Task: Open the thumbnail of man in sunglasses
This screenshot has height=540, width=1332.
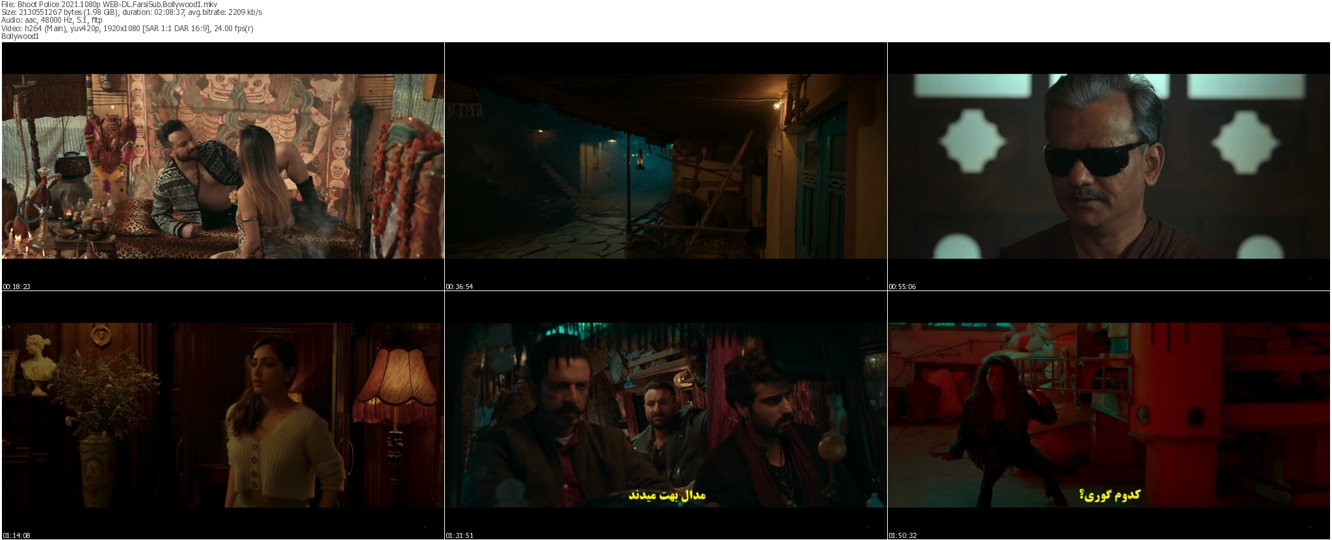Action: (x=1109, y=166)
